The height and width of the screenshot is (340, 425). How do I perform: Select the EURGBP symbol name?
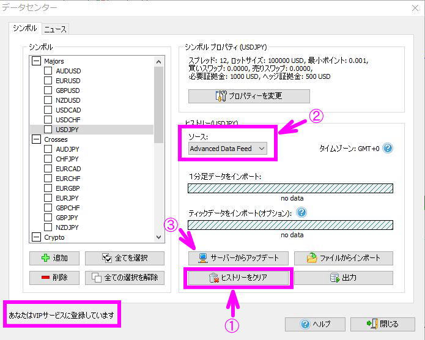click(68, 188)
